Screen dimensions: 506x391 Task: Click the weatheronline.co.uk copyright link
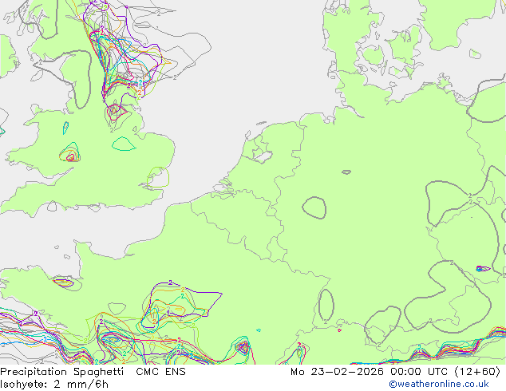pyautogui.click(x=439, y=384)
